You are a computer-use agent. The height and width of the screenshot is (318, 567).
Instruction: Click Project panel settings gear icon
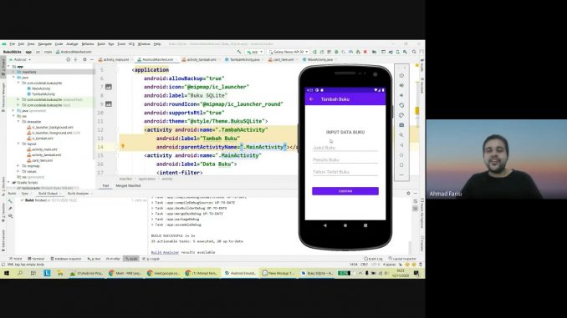coord(84,59)
